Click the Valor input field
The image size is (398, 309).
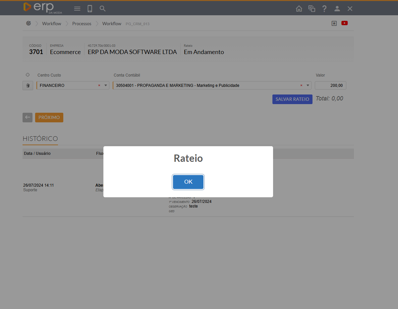point(330,86)
